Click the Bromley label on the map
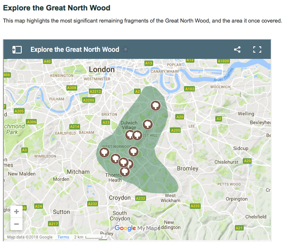Viewport: 285px width, 246px height. pyautogui.click(x=188, y=169)
